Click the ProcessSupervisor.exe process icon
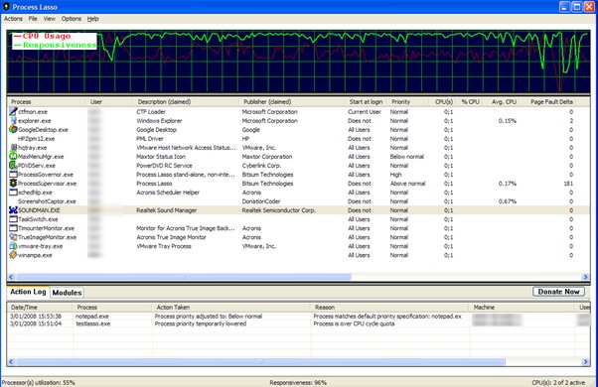 13,184
